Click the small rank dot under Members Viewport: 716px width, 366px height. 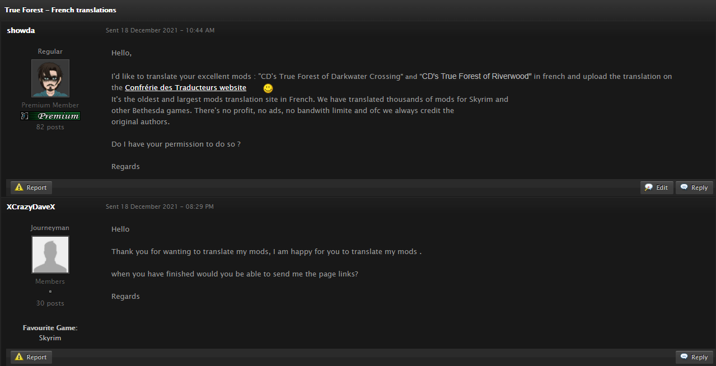coord(50,292)
